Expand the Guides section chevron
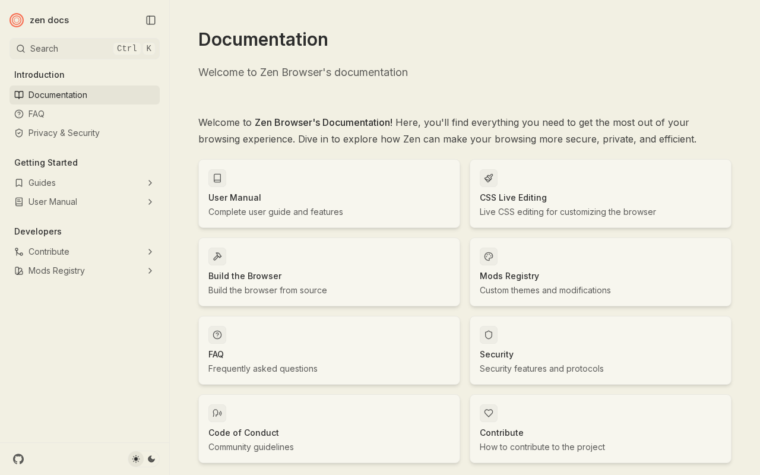The width and height of the screenshot is (760, 475). coord(150,183)
